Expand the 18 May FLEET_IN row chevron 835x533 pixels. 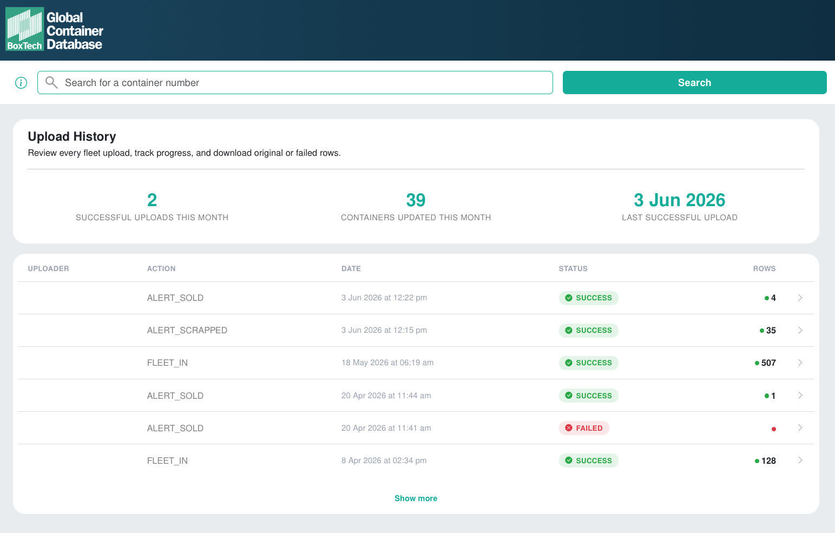800,363
